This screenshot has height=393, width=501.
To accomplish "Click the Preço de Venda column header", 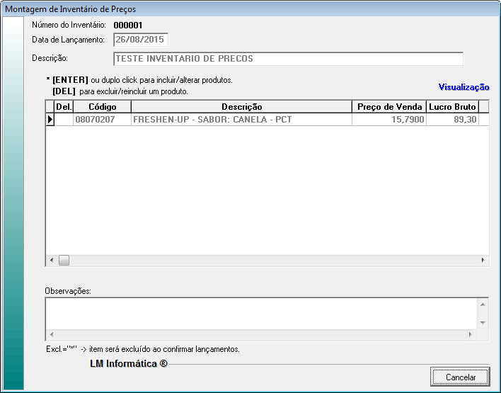I will (x=388, y=107).
